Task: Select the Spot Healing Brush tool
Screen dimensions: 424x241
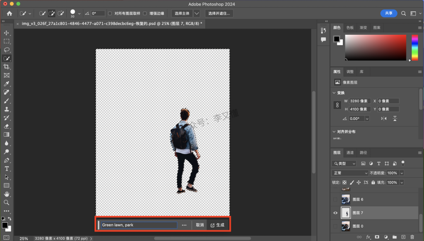Action: point(7,92)
